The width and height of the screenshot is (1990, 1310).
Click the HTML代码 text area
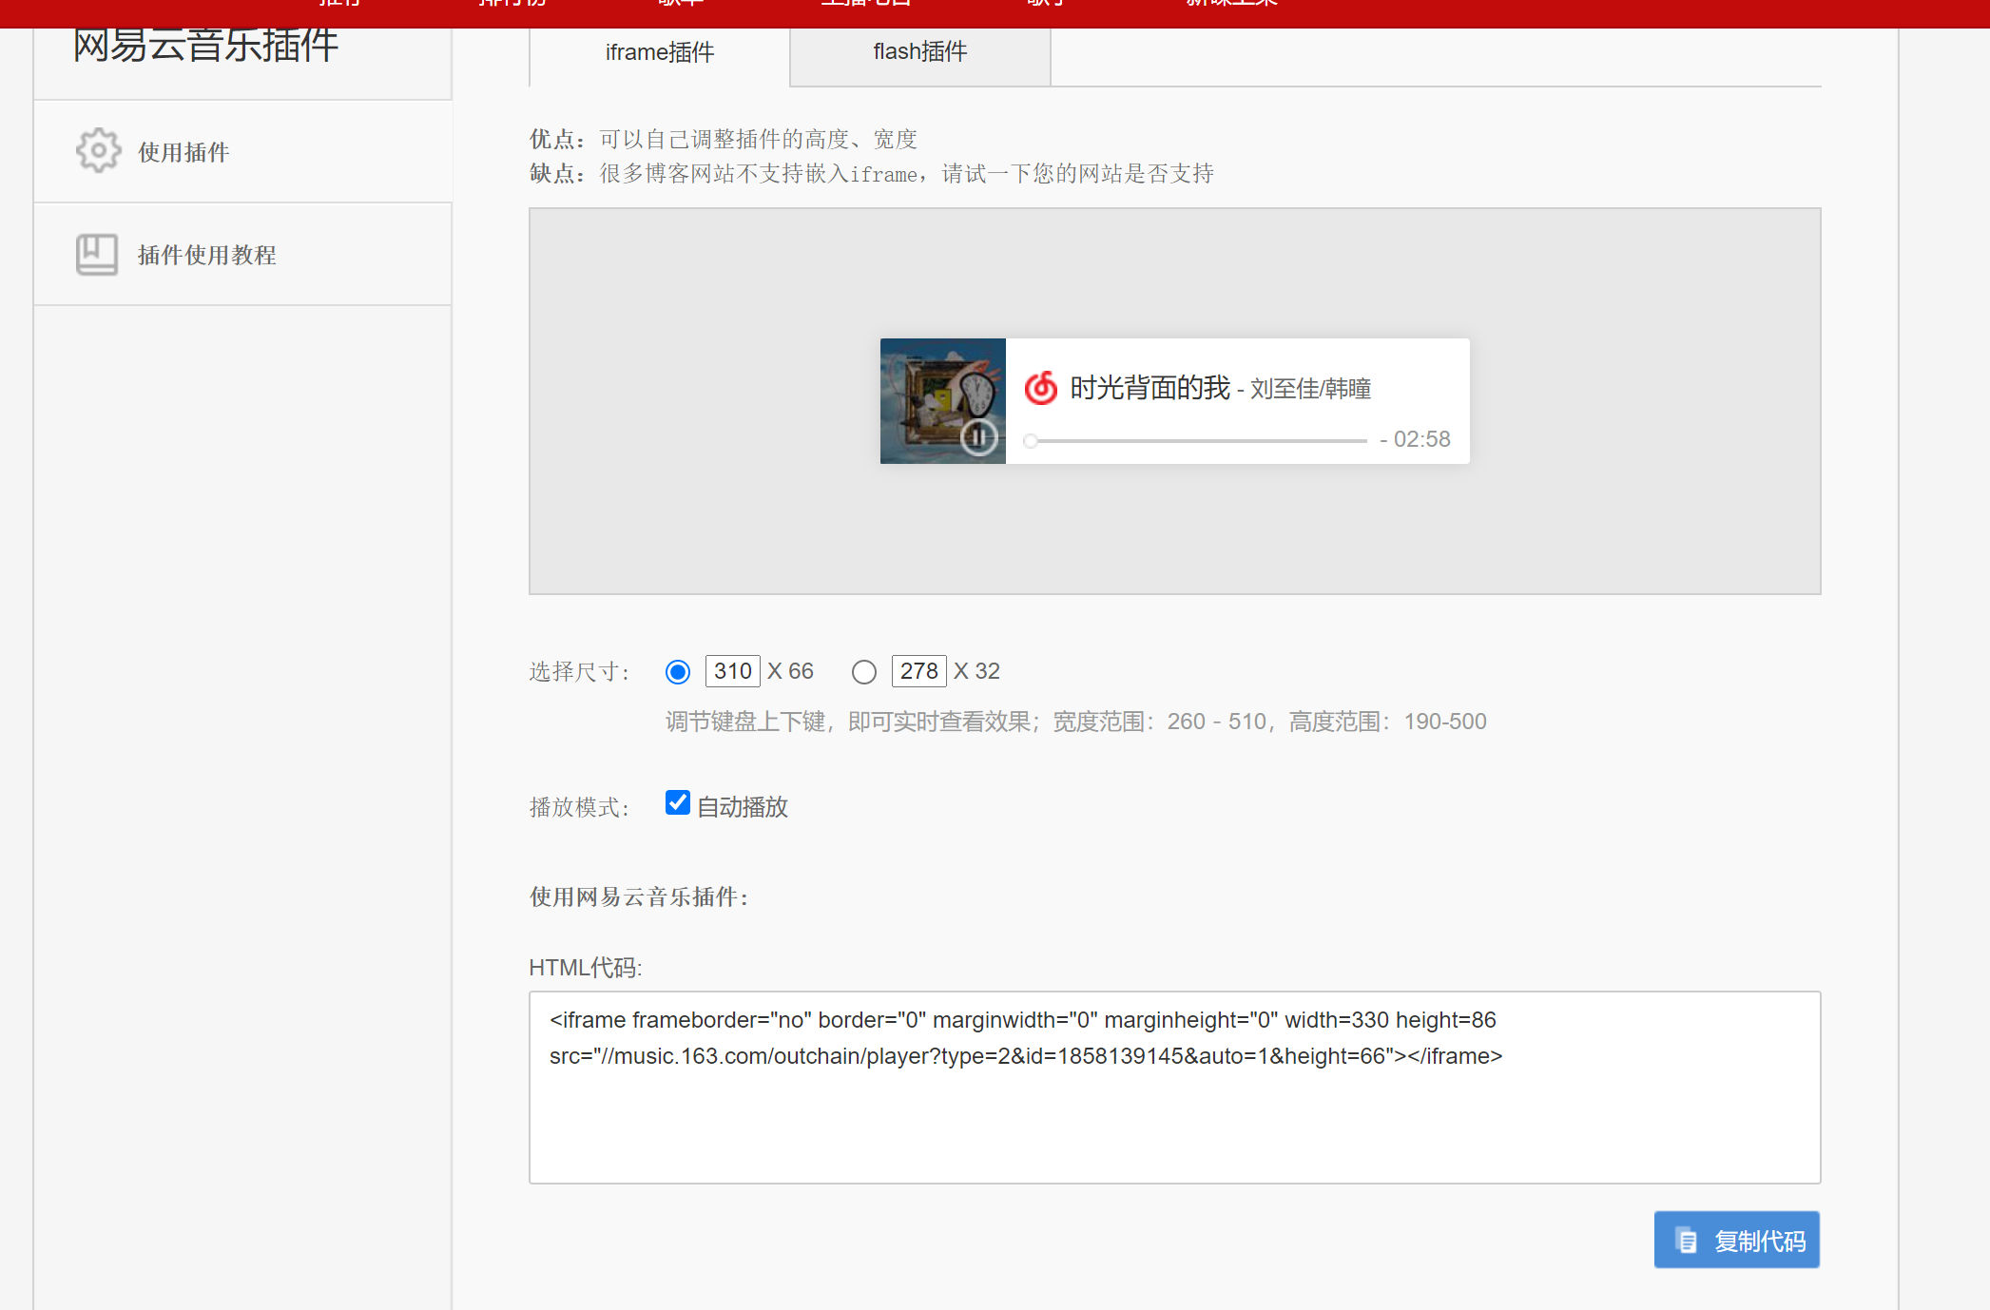(1175, 1088)
